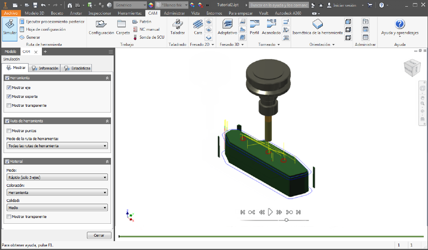Fast forward the simulation
This screenshot has width=428, height=250.
(279, 212)
